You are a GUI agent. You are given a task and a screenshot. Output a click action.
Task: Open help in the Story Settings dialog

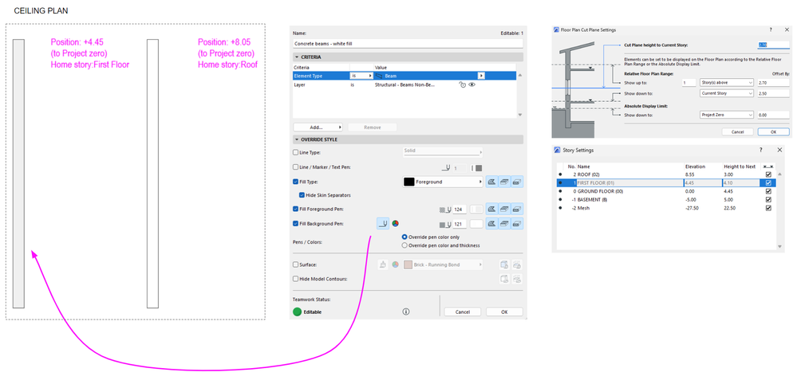click(x=761, y=151)
